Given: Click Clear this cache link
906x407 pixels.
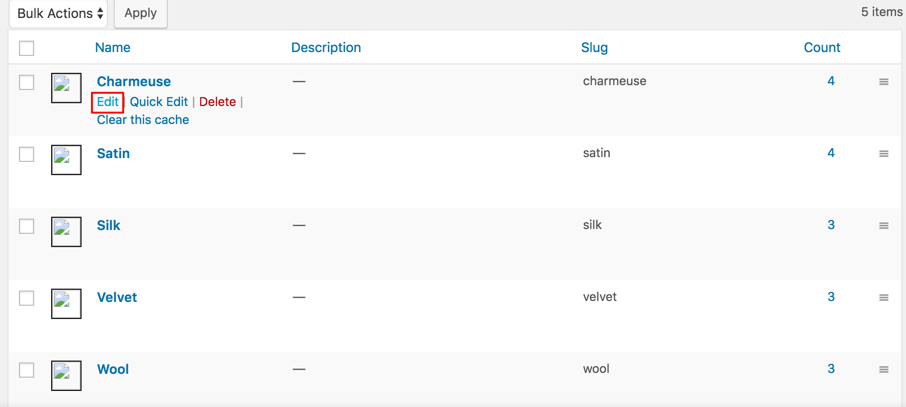Looking at the screenshot, I should pyautogui.click(x=143, y=120).
